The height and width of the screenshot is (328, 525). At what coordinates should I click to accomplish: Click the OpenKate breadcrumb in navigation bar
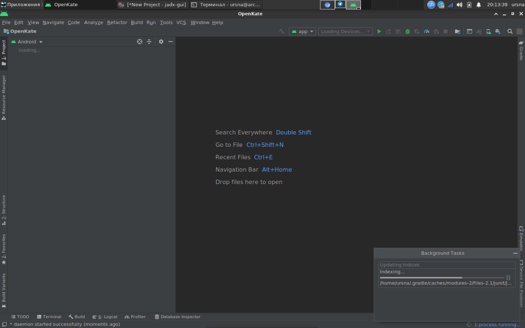(x=20, y=31)
